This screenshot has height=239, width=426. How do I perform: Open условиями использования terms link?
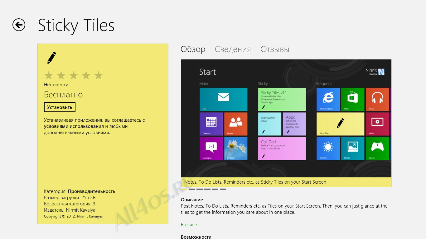(74, 126)
